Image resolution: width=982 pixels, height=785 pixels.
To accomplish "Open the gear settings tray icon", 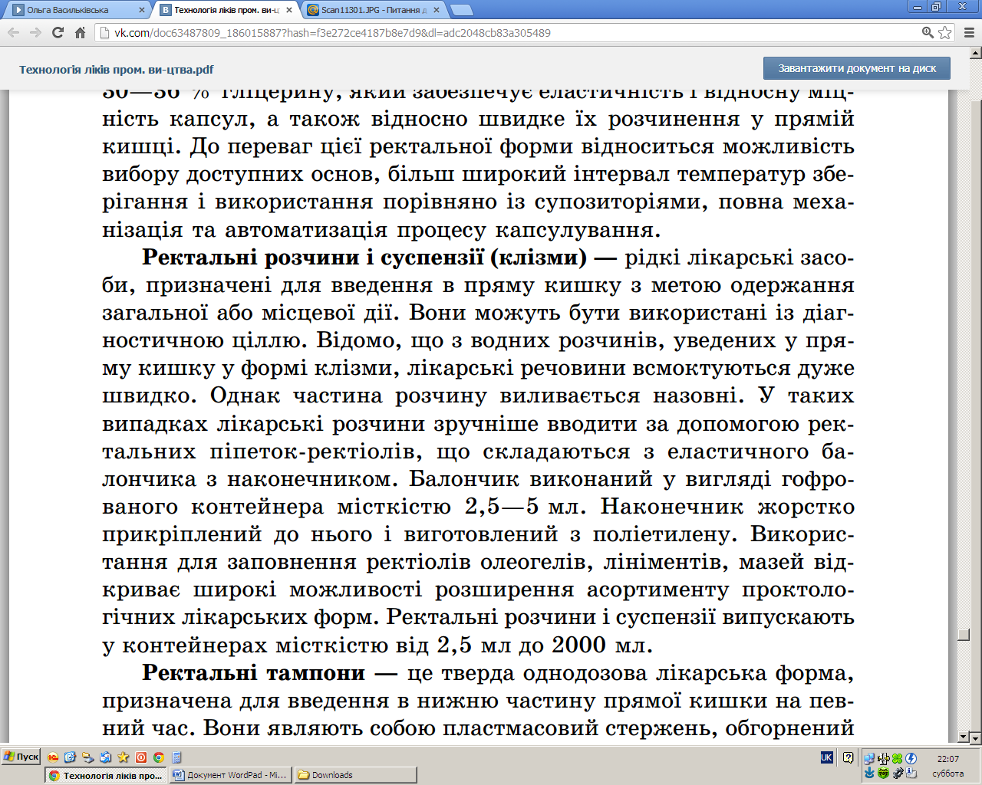I will click(x=898, y=773).
